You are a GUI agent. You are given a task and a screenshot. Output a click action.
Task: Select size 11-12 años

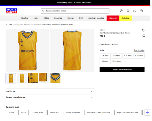point(139,56)
